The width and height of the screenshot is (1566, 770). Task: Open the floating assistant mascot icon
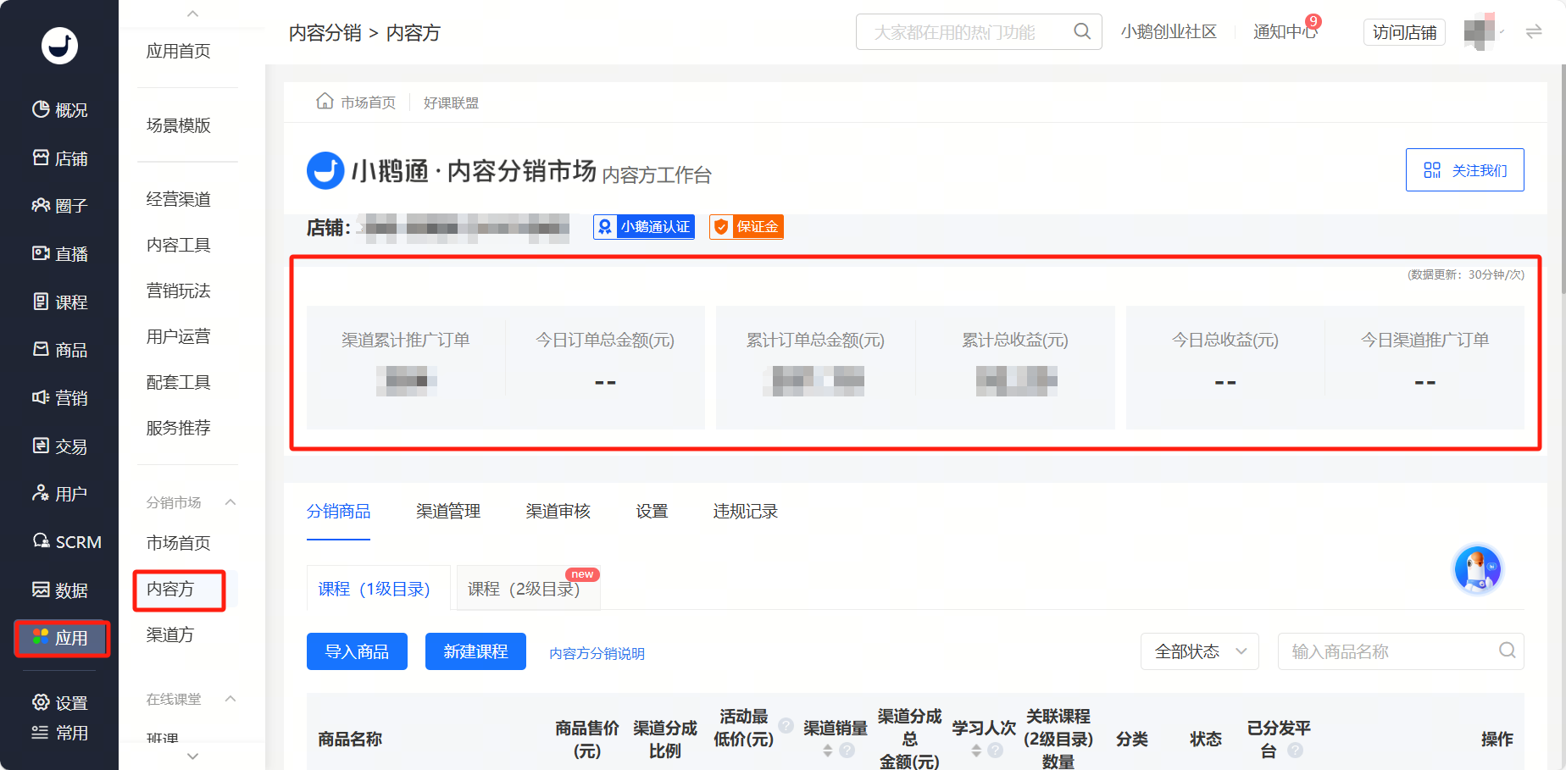pos(1478,569)
